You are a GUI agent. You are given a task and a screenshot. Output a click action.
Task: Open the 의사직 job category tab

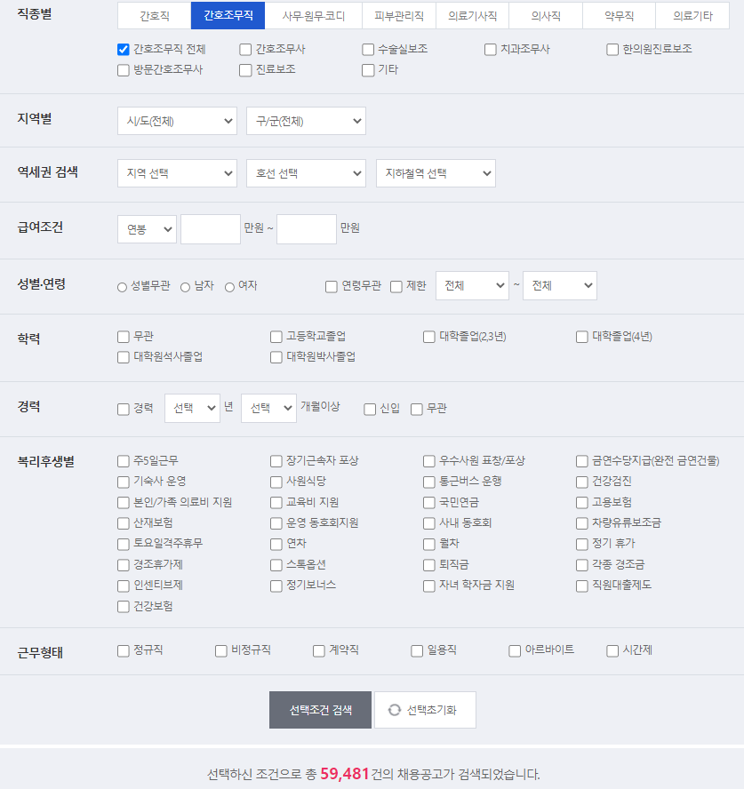coord(545,15)
